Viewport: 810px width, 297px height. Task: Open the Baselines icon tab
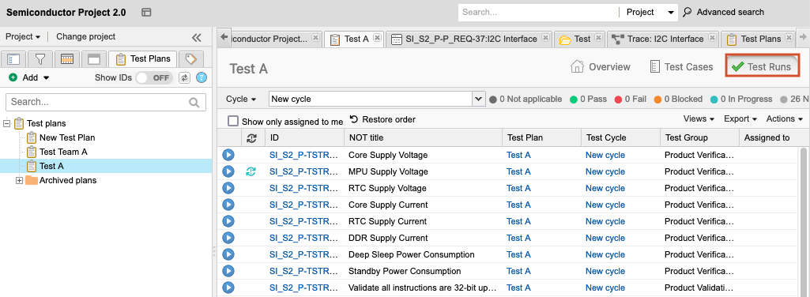pyautogui.click(x=93, y=59)
